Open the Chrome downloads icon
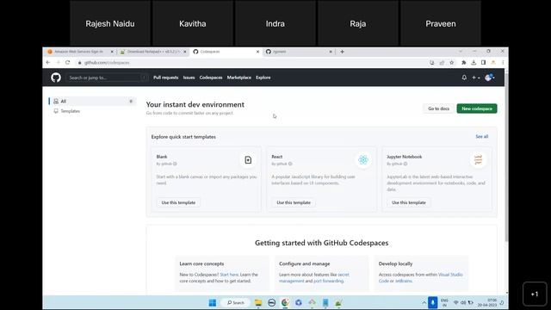The height and width of the screenshot is (310, 551). (x=474, y=63)
